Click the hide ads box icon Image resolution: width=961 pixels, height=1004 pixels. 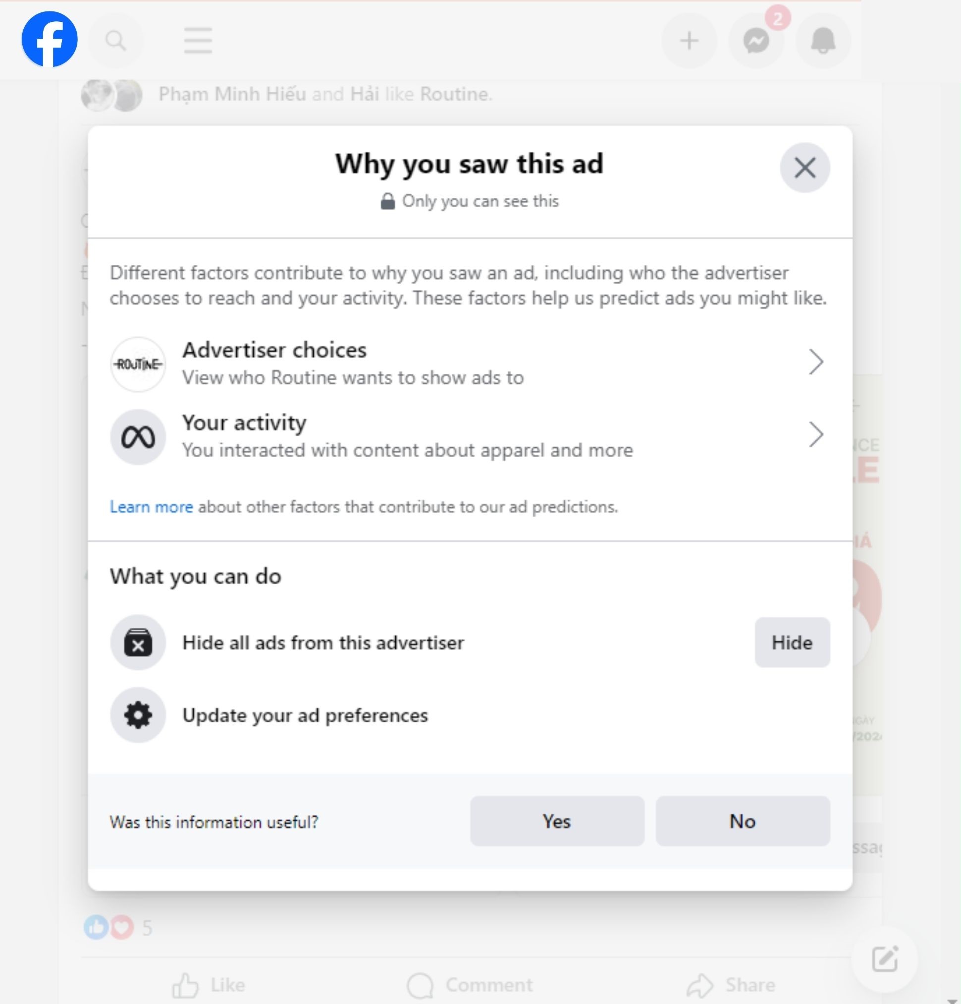point(138,643)
